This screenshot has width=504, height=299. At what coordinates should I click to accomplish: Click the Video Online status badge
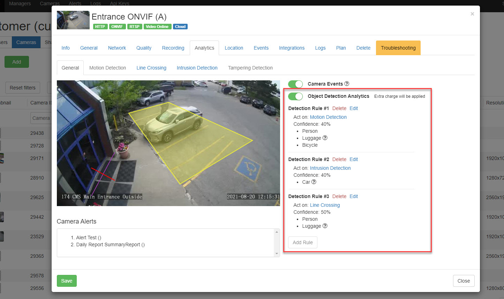click(x=157, y=26)
